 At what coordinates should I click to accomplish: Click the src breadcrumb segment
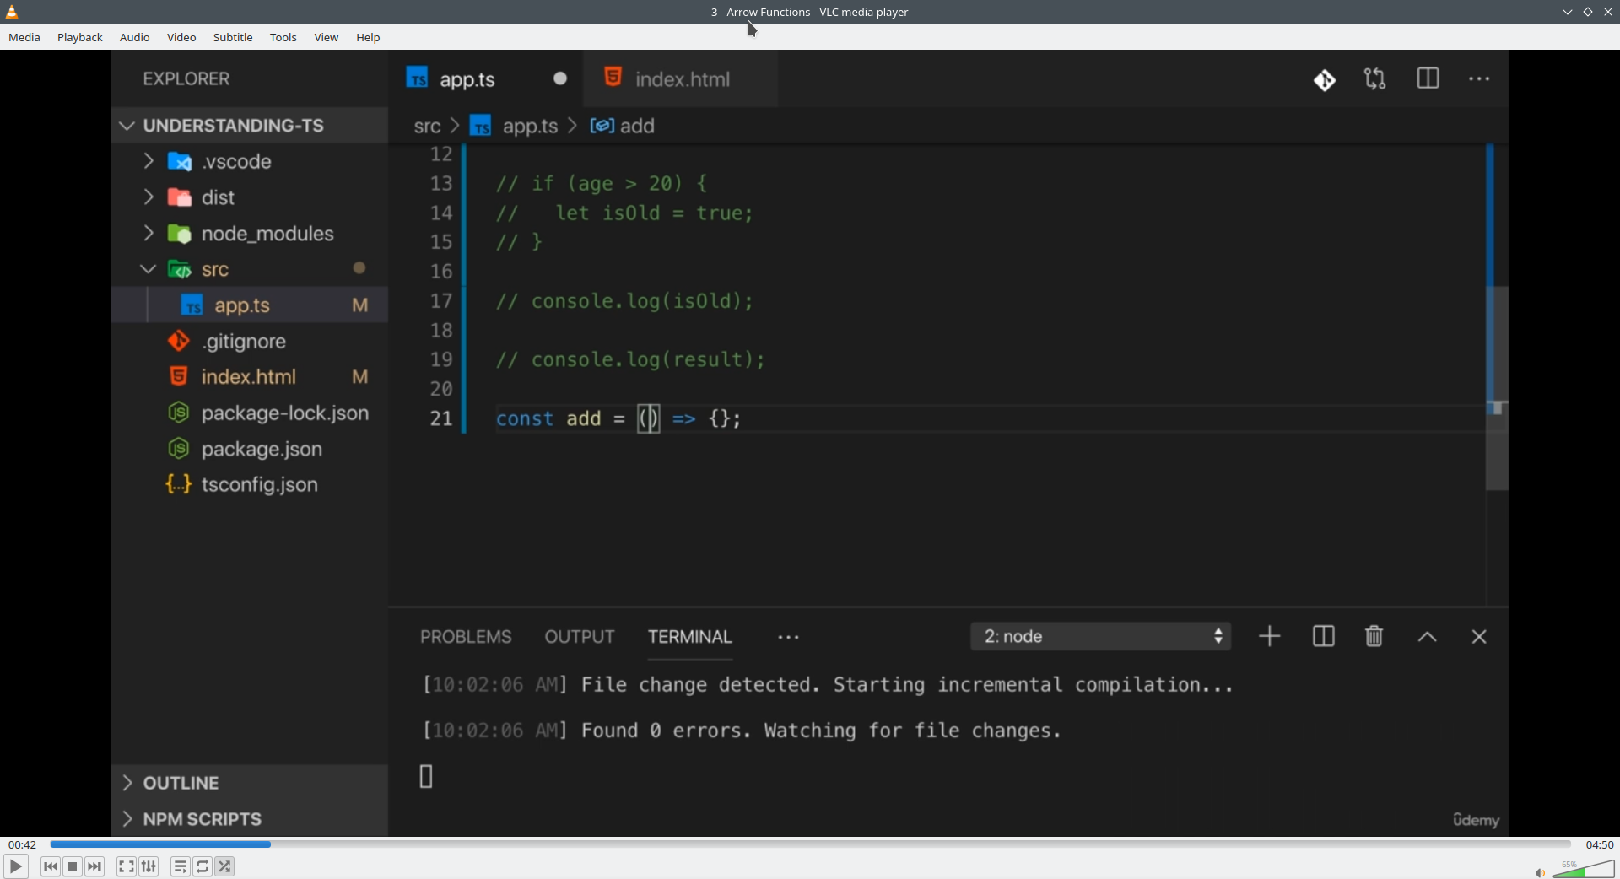tap(427, 127)
